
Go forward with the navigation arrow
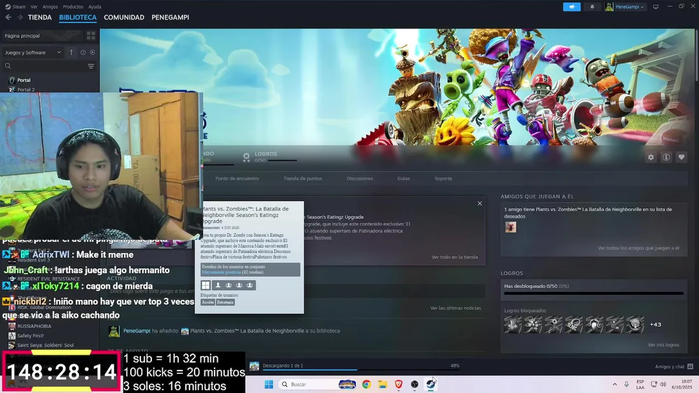pos(20,17)
